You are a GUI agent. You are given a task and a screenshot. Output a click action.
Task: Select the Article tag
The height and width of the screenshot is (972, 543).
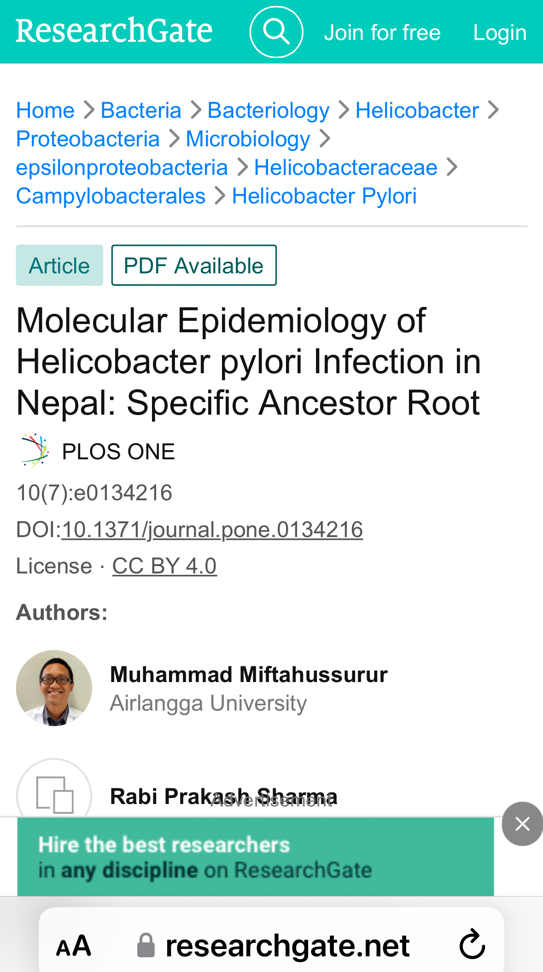tap(59, 265)
